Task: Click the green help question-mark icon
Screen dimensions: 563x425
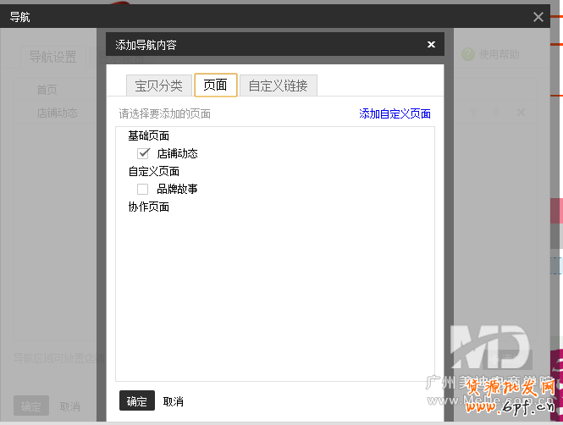Action: pos(468,54)
